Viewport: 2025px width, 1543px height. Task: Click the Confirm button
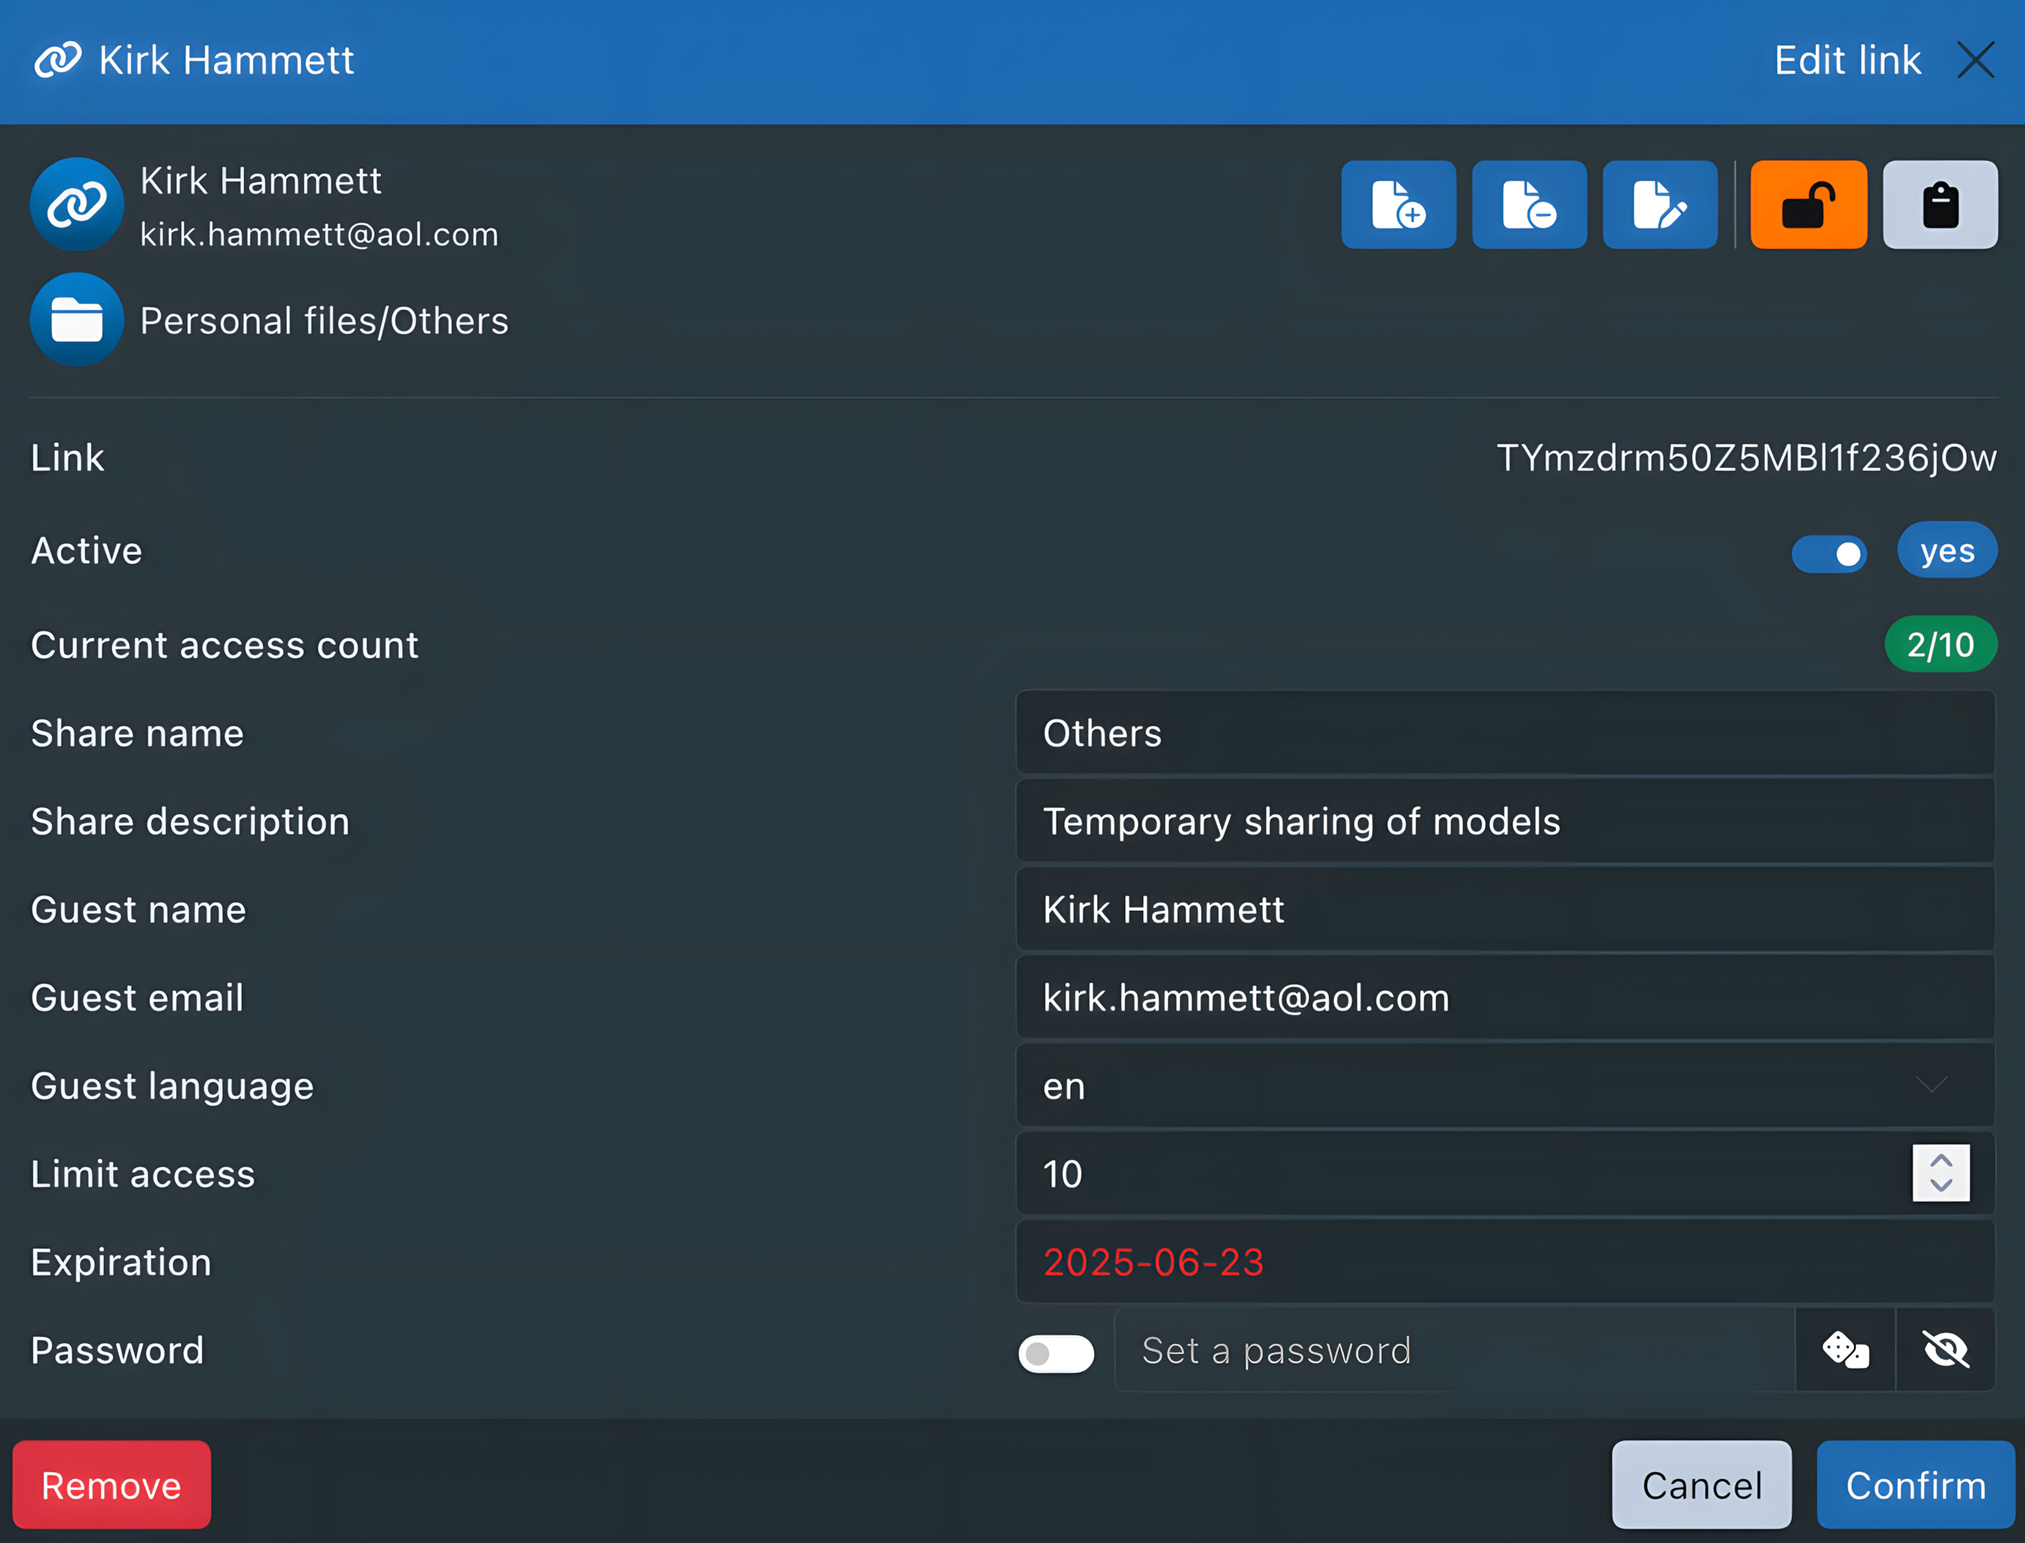(x=1915, y=1485)
